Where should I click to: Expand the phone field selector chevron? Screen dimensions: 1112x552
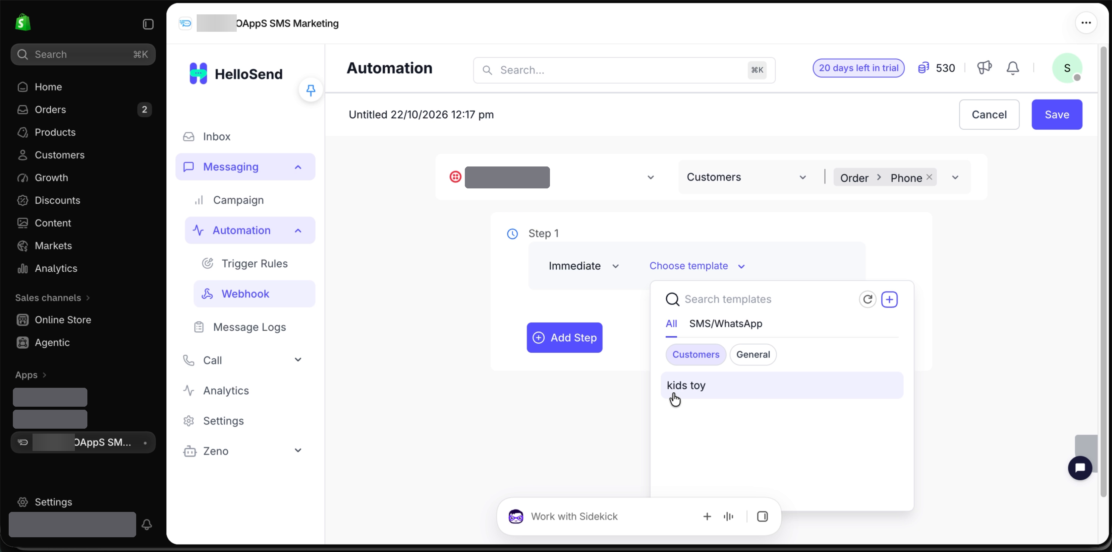pyautogui.click(x=955, y=177)
